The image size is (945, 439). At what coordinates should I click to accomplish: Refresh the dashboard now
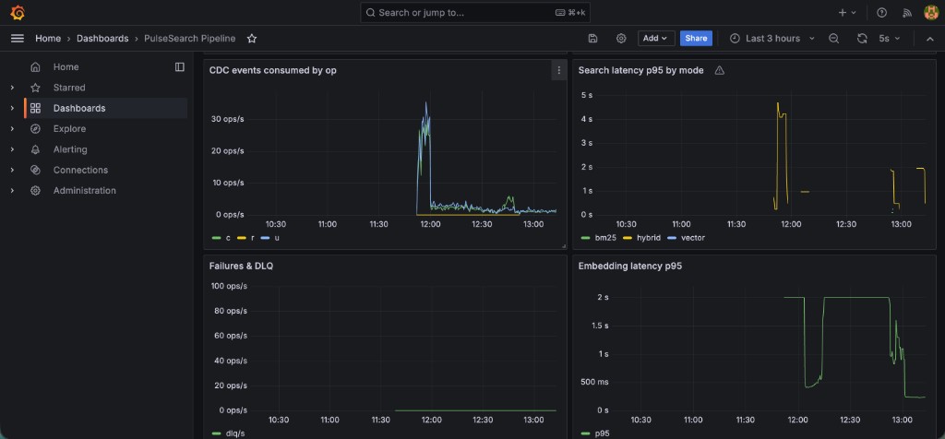click(x=862, y=39)
